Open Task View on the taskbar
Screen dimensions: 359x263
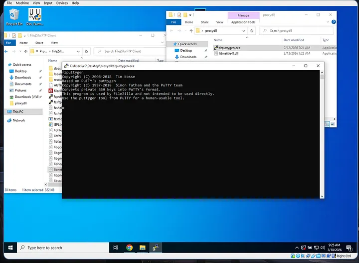point(116,248)
